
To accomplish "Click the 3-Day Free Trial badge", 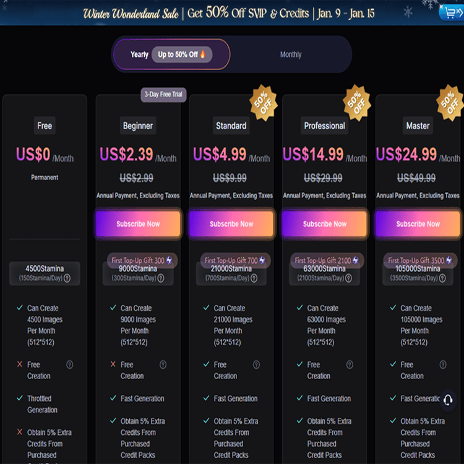I will click(163, 95).
